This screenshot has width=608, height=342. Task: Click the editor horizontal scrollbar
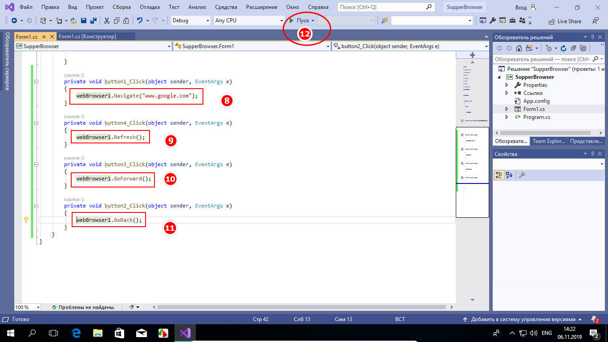click(x=301, y=307)
